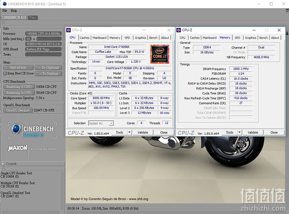Minimize the Cinebench main window
289x214 pixels.
tap(259, 4)
